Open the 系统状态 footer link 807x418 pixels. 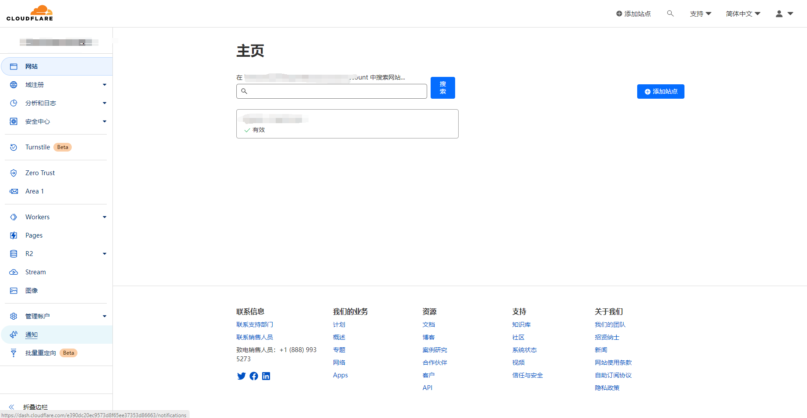(524, 350)
